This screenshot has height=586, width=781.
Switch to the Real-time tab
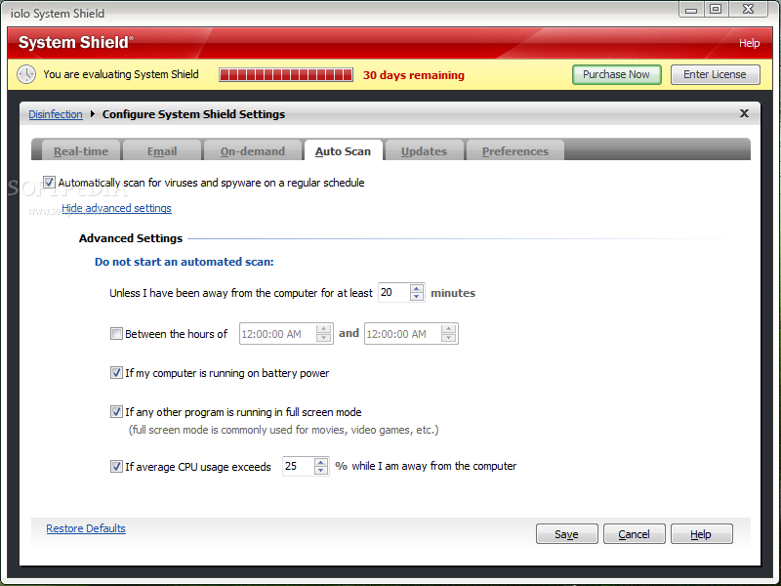pyautogui.click(x=81, y=151)
